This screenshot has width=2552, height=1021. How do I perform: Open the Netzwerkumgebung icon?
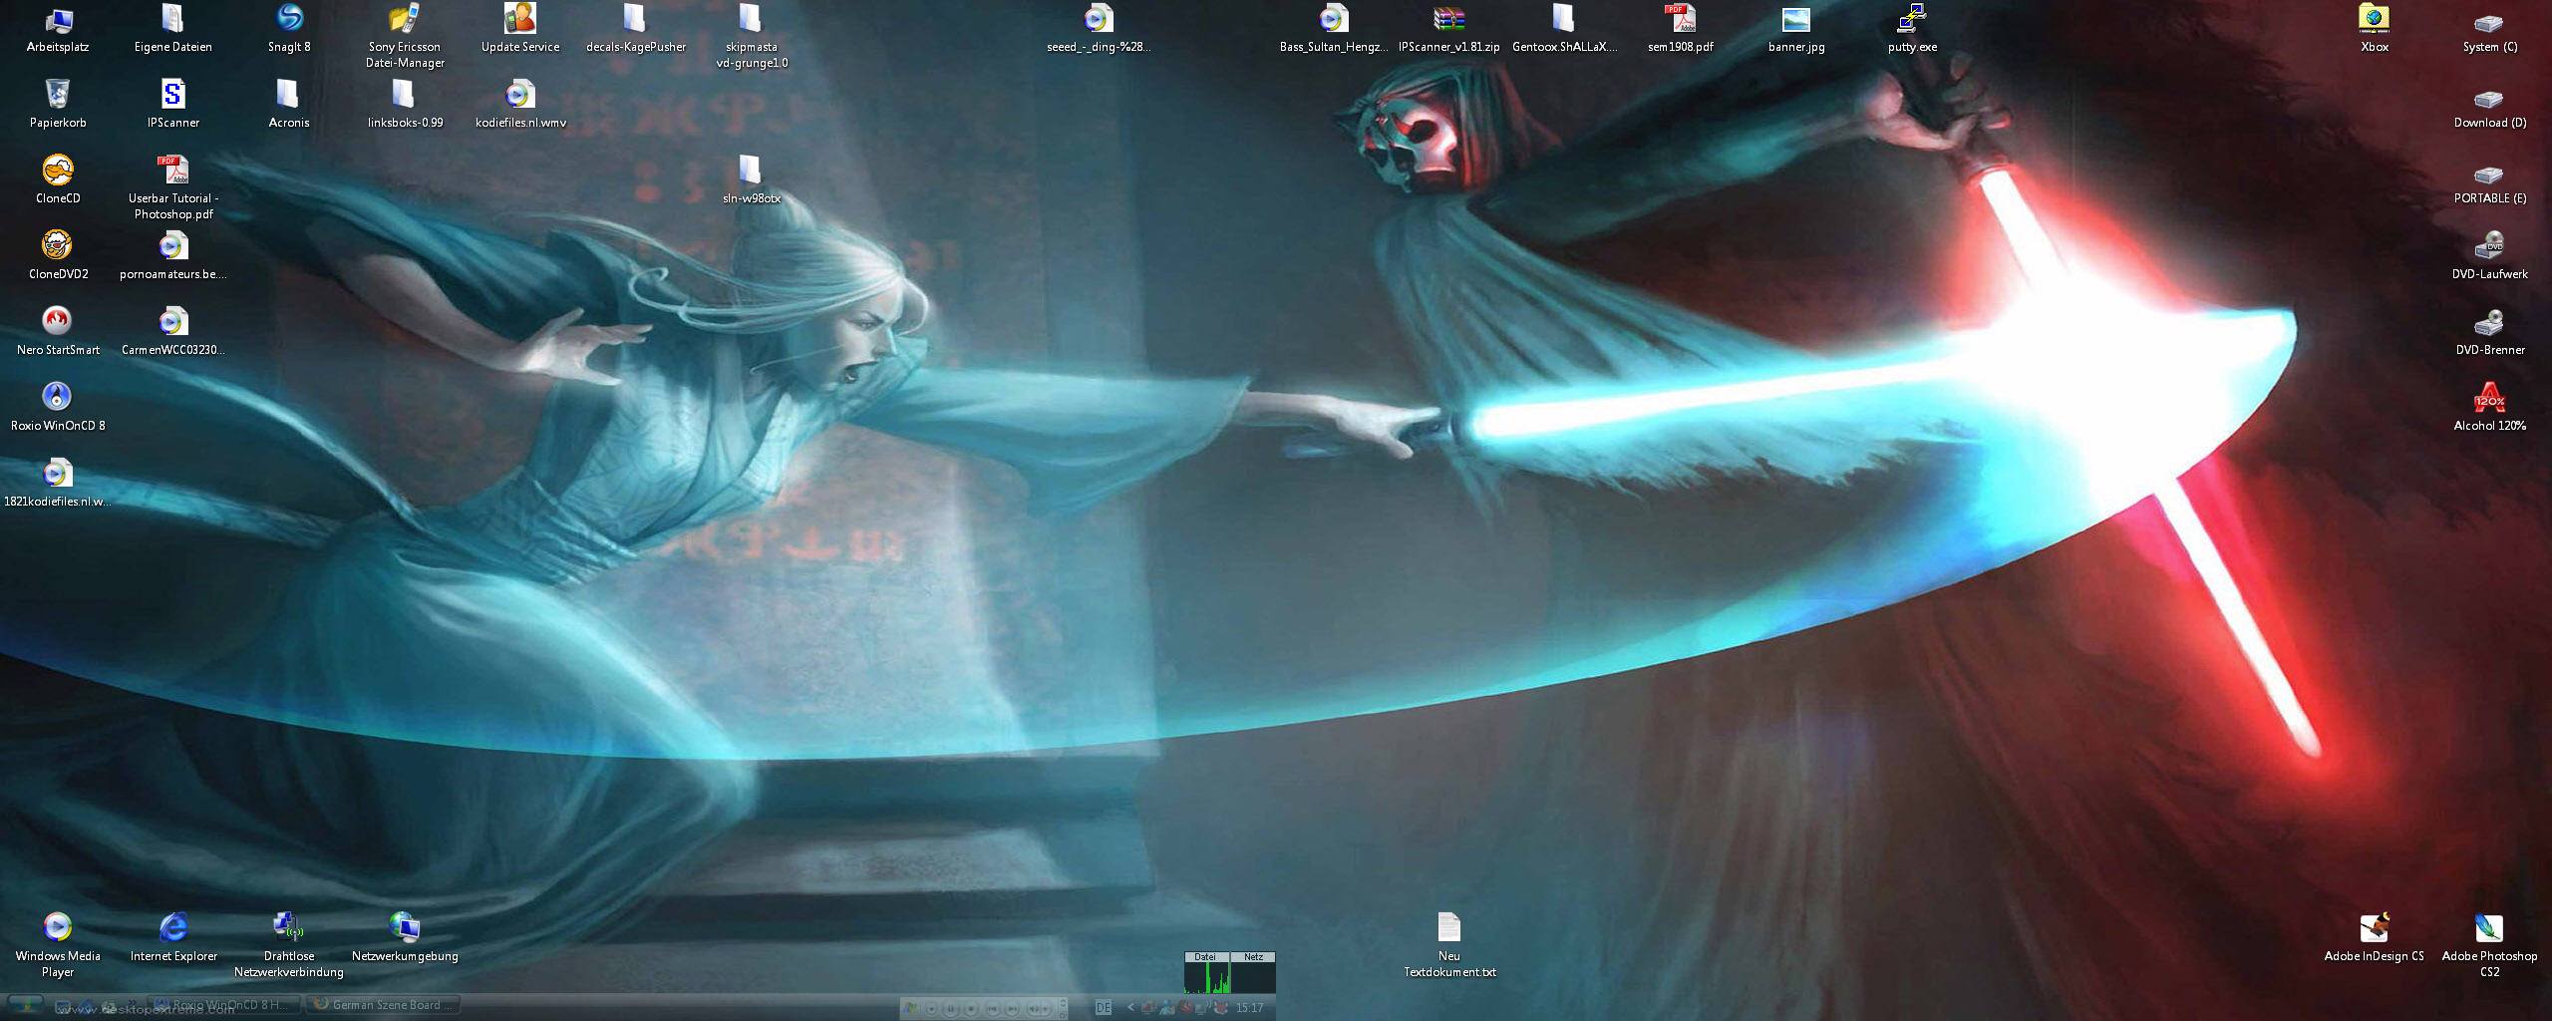[405, 938]
